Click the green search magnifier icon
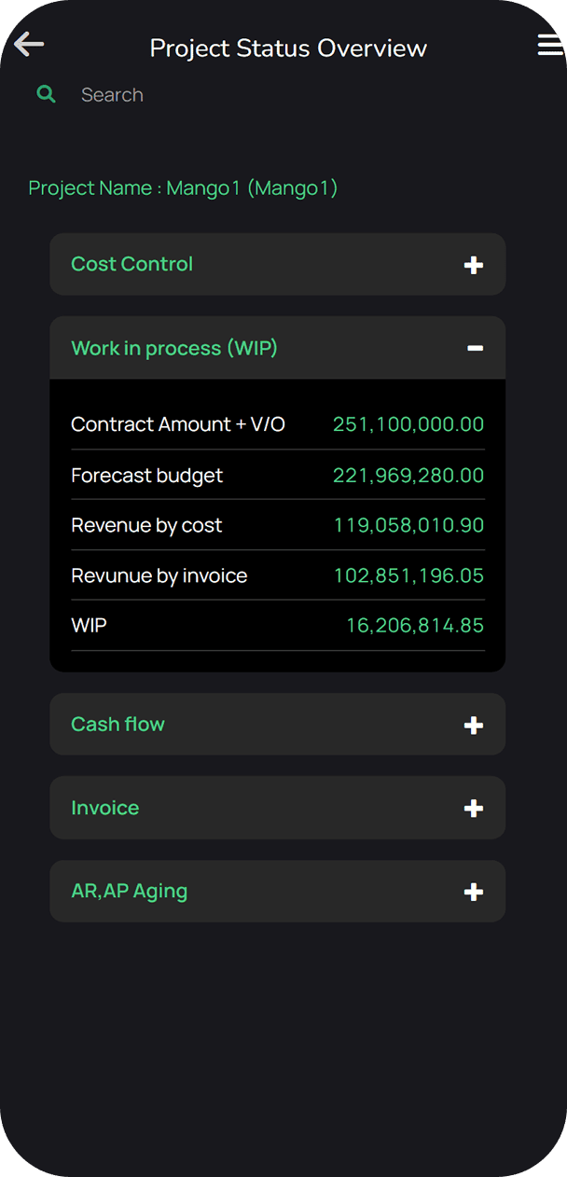This screenshot has width=567, height=1177. coord(46,94)
